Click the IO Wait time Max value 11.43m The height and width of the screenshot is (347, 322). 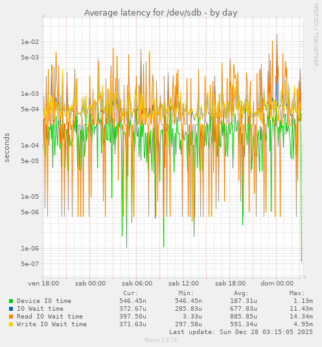[301, 309]
